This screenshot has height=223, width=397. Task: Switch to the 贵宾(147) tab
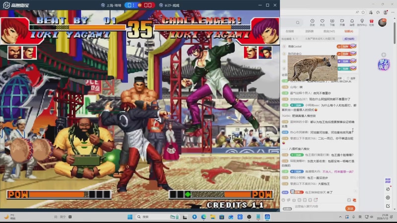coord(329,31)
